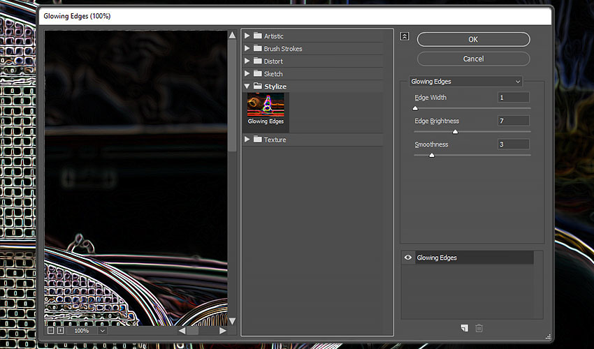Viewport: 594px width, 349px height.
Task: Click the preview scroll left arrow
Action: point(182,330)
